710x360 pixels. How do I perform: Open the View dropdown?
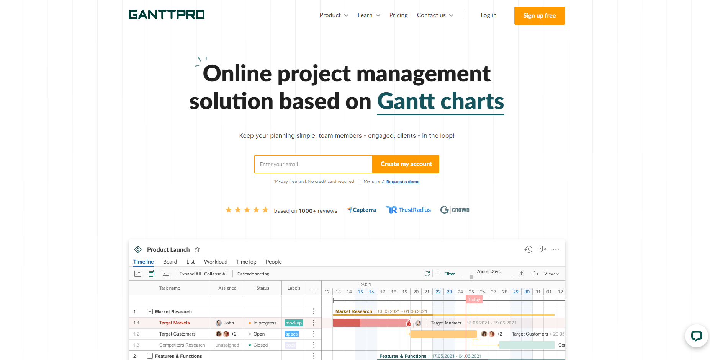click(551, 274)
